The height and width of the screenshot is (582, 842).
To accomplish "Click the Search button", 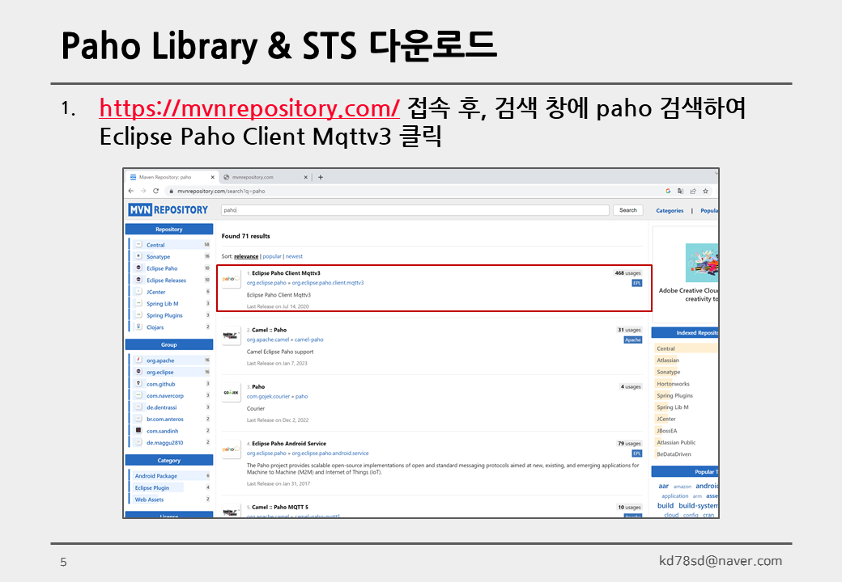I will pos(627,210).
